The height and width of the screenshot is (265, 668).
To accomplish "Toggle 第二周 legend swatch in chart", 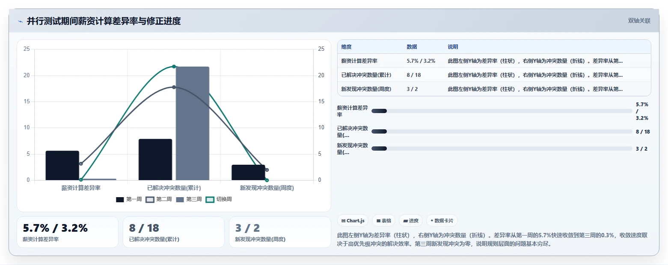I will pyautogui.click(x=150, y=199).
